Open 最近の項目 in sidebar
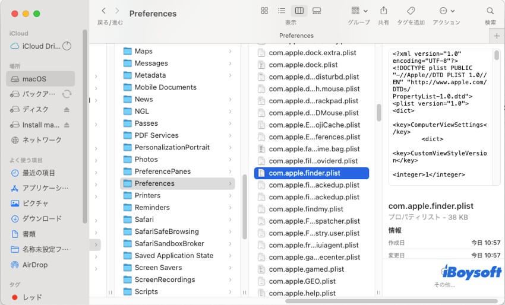Screen dimensions: 505x305 (x=40, y=173)
